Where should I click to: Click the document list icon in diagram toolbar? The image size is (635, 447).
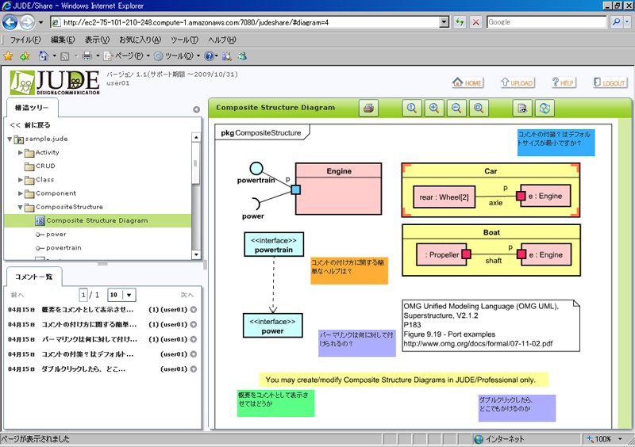click(522, 108)
